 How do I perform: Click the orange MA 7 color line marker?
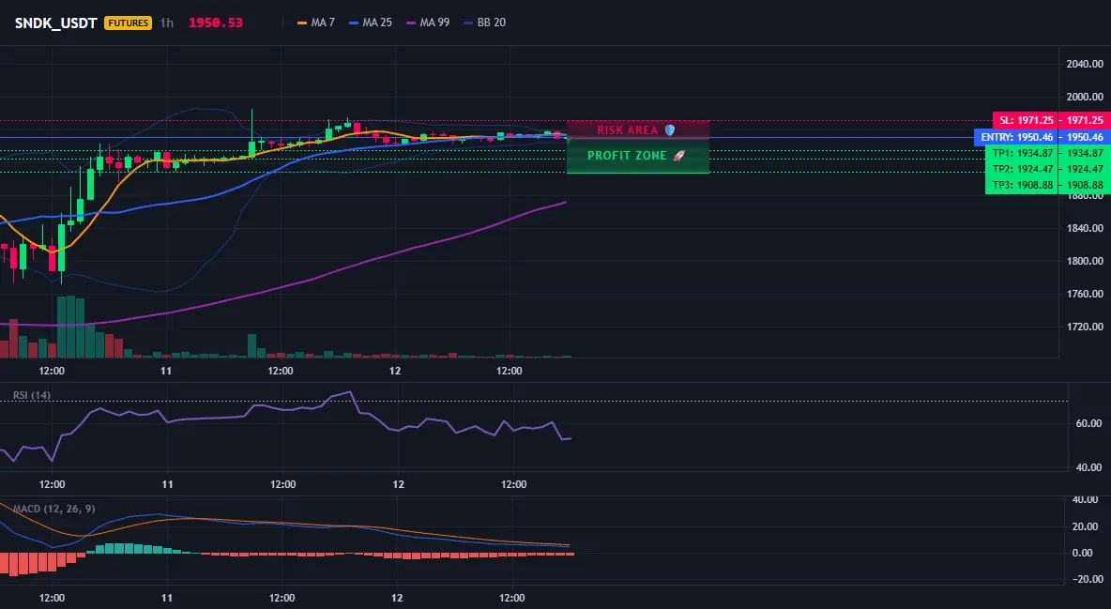pos(302,23)
